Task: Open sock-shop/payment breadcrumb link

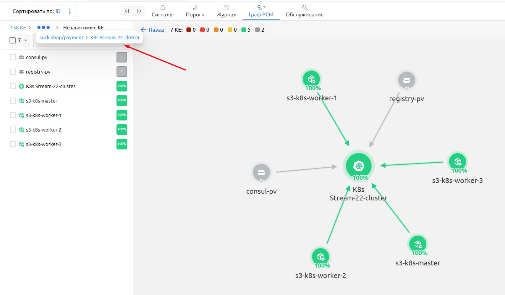Action: click(x=61, y=38)
